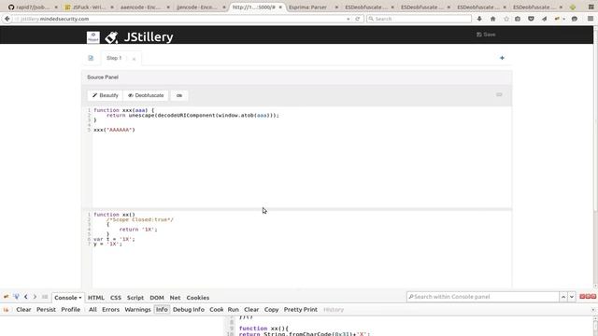The width and height of the screenshot is (598, 336).
Task: Click the send/paper plane icon in toolbar
Action: pos(544,19)
